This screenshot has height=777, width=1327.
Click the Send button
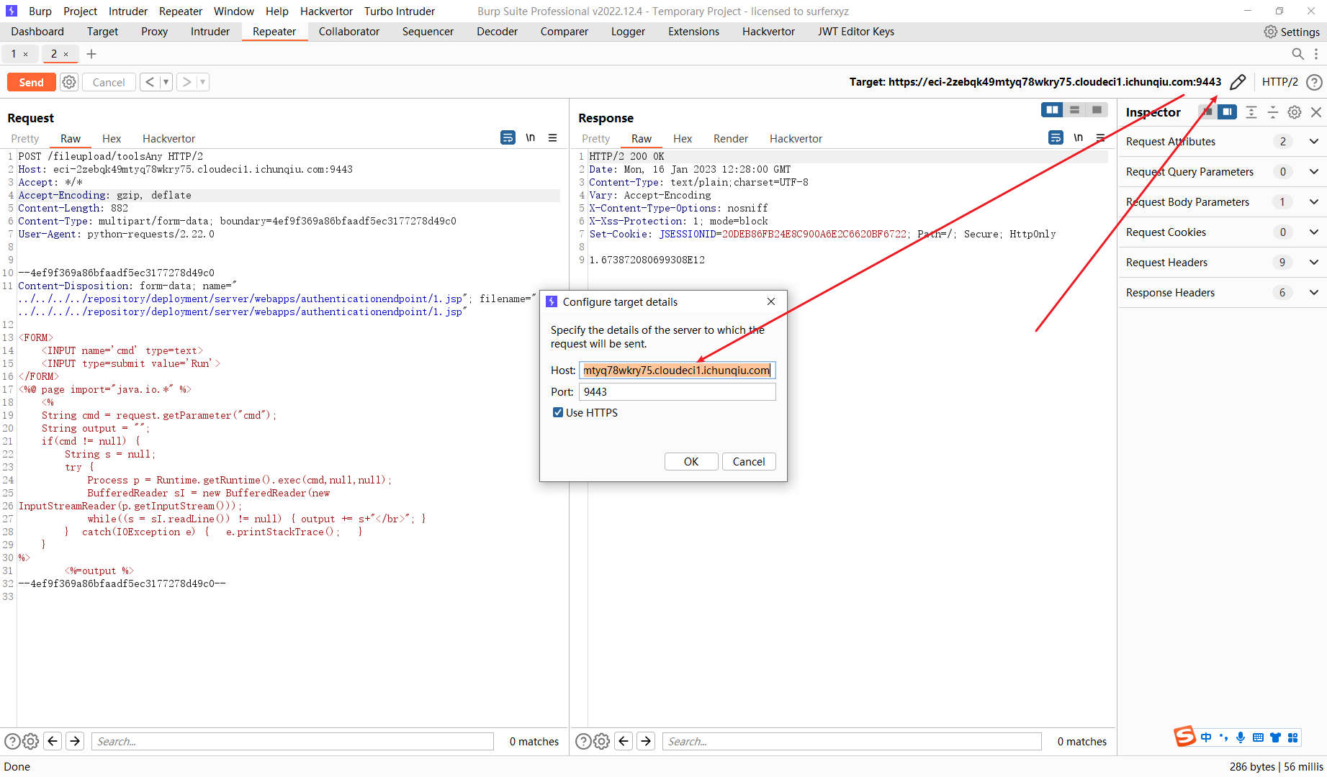point(31,82)
